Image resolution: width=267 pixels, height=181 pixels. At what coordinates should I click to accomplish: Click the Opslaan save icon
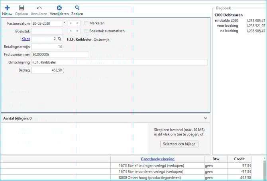tap(22, 8)
